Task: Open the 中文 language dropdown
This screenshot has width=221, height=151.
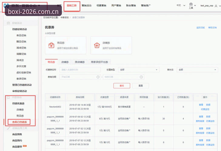Action: (x=181, y=5)
